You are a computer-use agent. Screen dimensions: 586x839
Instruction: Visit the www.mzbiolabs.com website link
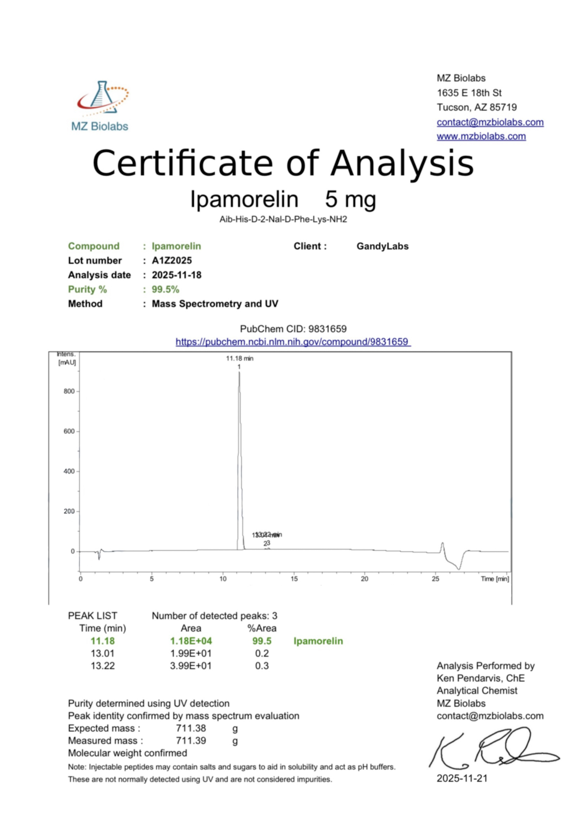pyautogui.click(x=481, y=136)
